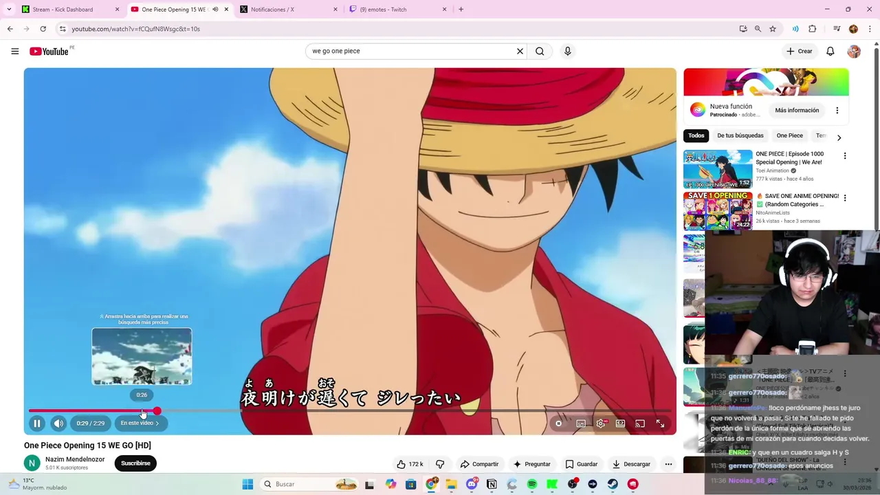Open Discord from the taskbar

pos(472,484)
